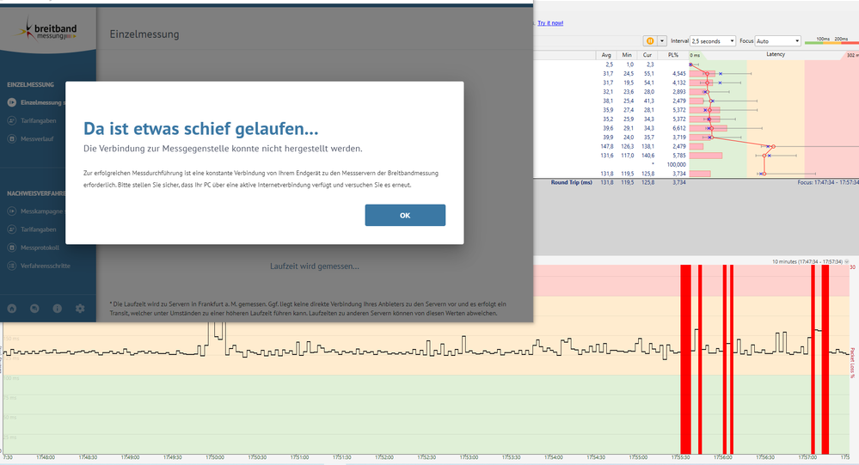Click the Min value 126,3
The width and height of the screenshot is (859, 465).
tap(627, 146)
